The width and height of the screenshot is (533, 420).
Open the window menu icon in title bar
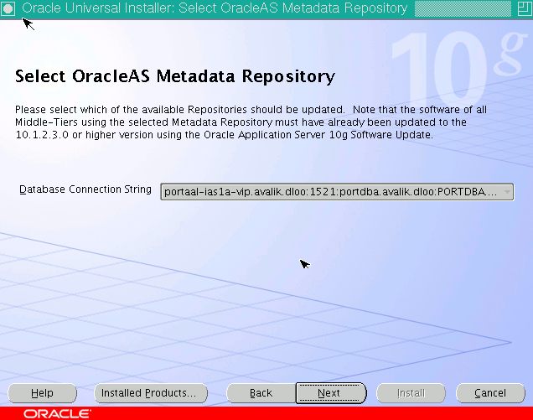point(8,8)
